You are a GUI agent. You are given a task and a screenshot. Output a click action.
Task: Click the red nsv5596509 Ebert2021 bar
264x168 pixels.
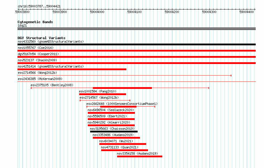click(111, 119)
